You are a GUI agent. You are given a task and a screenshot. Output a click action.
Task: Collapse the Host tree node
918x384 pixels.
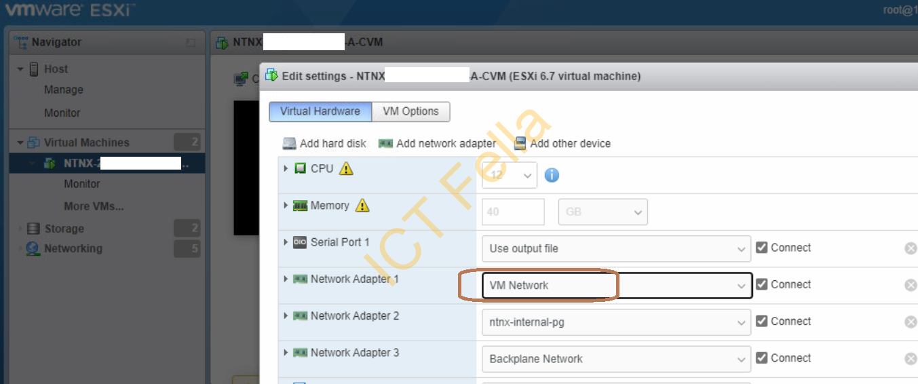coord(20,69)
